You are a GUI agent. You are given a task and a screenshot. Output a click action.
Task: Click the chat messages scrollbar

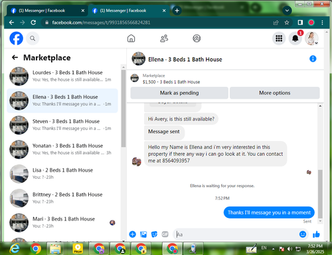click(x=320, y=194)
